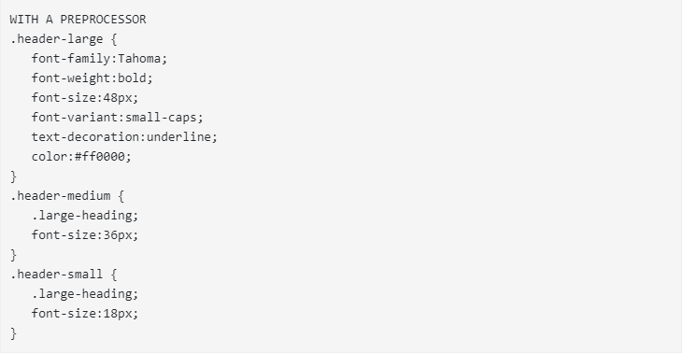Click the 'WITH A PREPROCESSOR' heading text
The height and width of the screenshot is (353, 684).
coord(78,20)
